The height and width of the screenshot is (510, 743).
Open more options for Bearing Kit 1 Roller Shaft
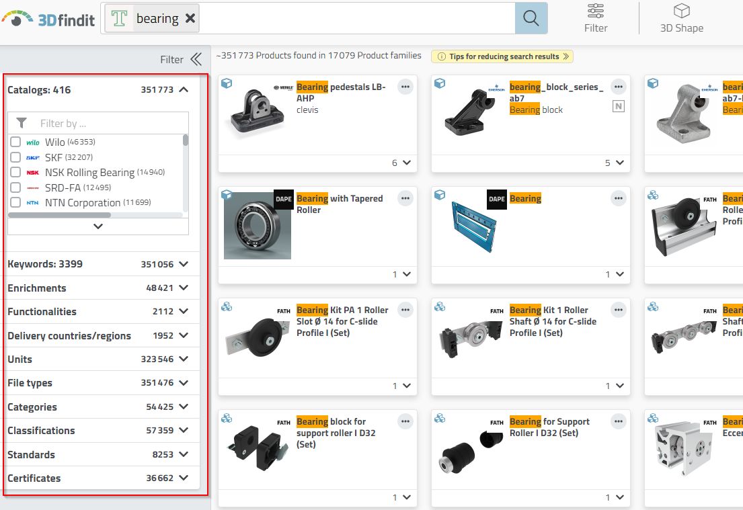pos(619,310)
